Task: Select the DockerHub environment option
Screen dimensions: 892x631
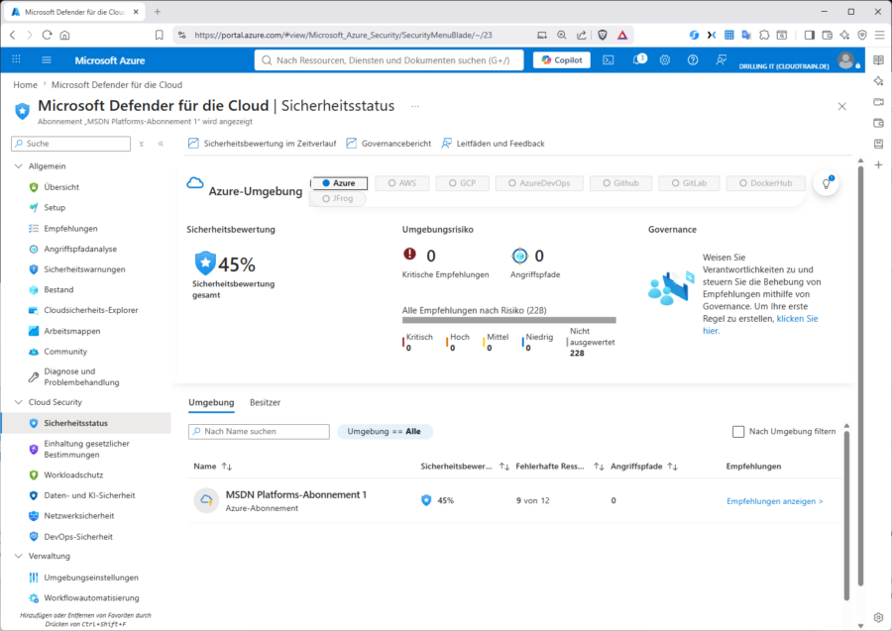Action: coord(766,183)
